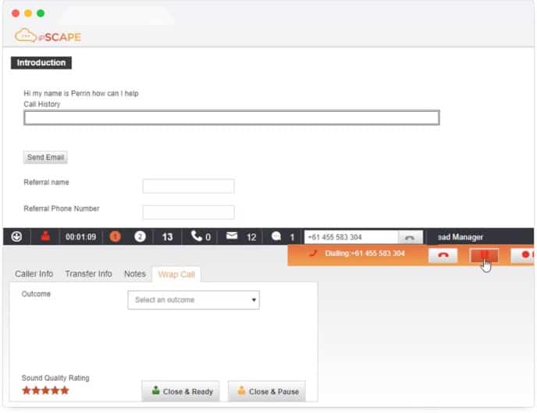
Task: Open the chat bubble queue icon
Action: 276,237
